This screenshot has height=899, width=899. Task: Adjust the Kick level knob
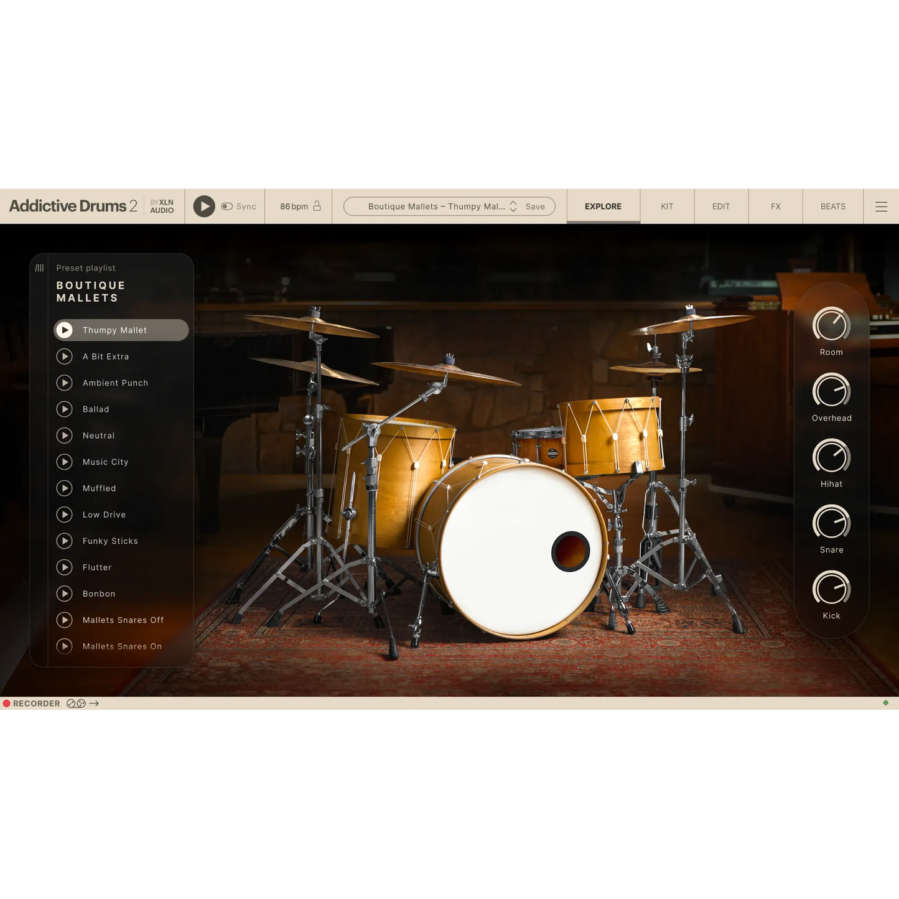(831, 589)
